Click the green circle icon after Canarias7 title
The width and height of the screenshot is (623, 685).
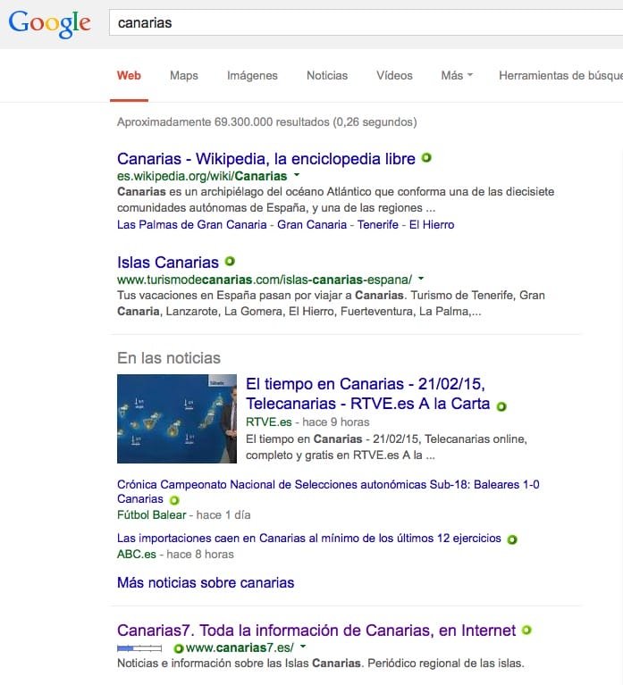[x=526, y=630]
